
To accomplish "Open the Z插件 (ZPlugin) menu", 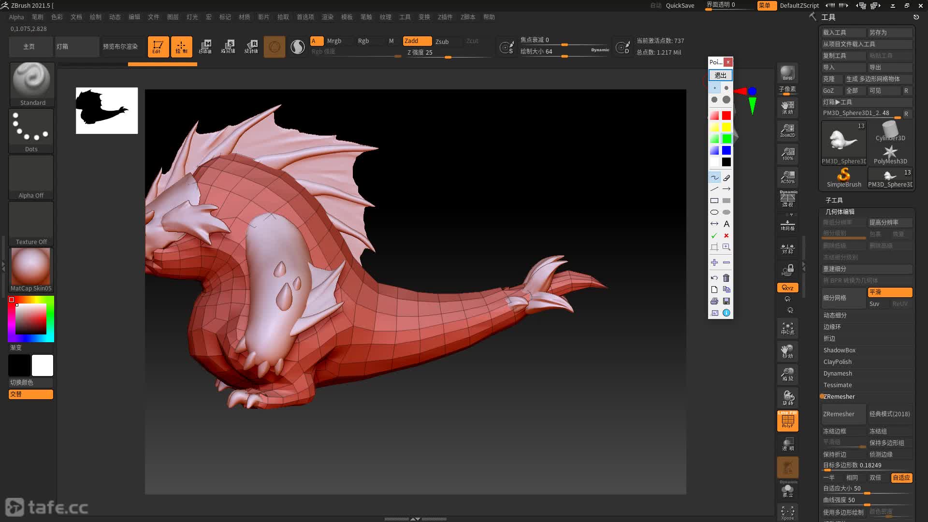I will (x=445, y=17).
